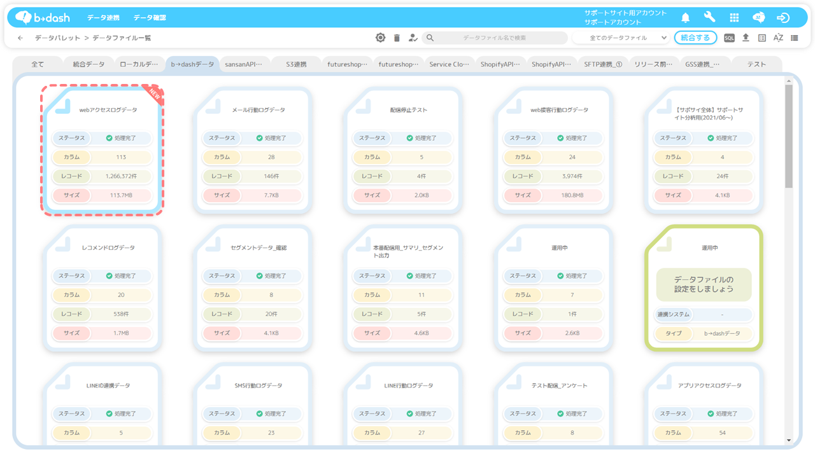Click the データパレット breadcrumb link
Image resolution: width=815 pixels, height=458 pixels.
point(57,38)
